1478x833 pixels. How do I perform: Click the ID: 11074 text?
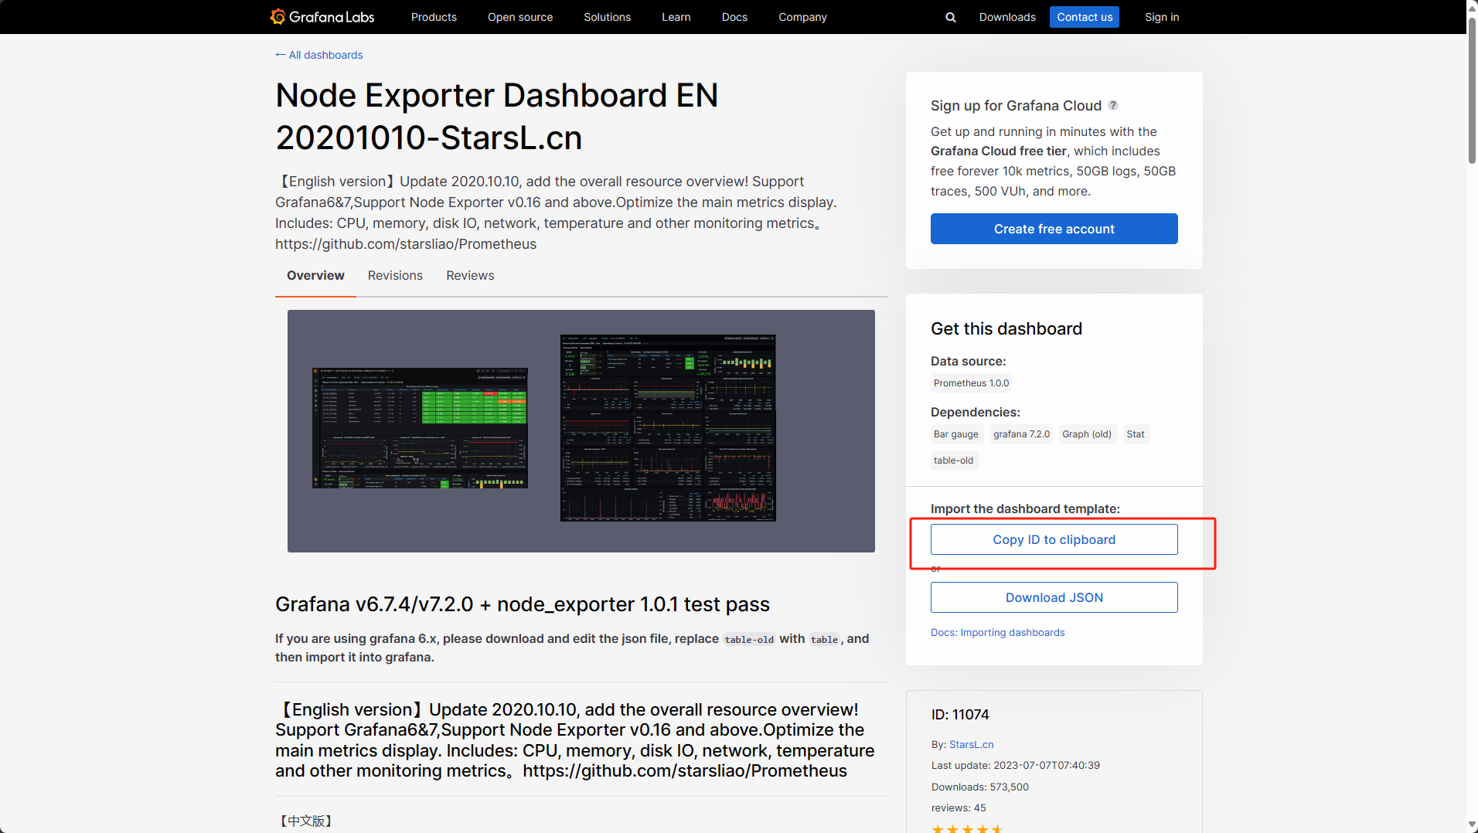[x=960, y=715]
